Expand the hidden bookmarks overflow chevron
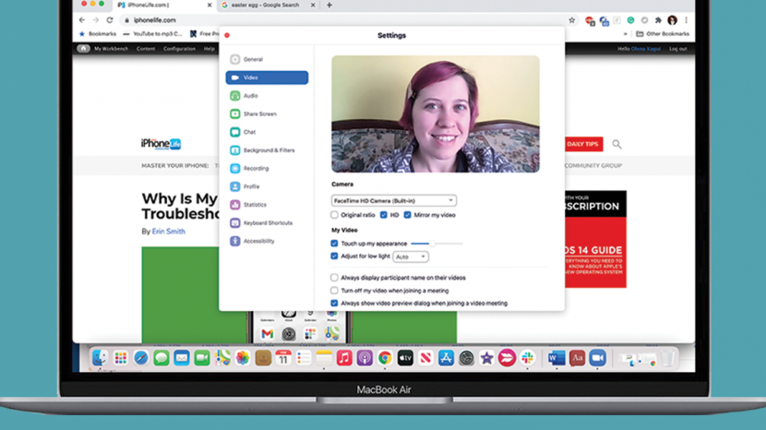The height and width of the screenshot is (430, 766). pos(626,34)
